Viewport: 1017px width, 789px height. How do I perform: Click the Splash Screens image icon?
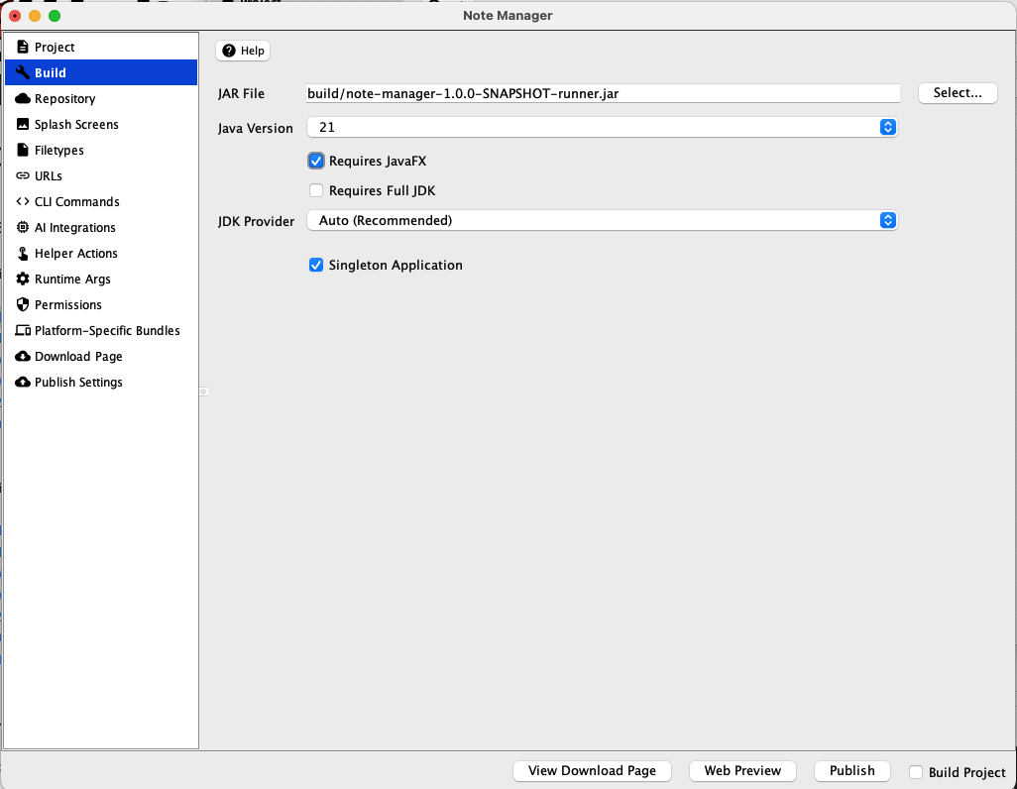tap(23, 124)
